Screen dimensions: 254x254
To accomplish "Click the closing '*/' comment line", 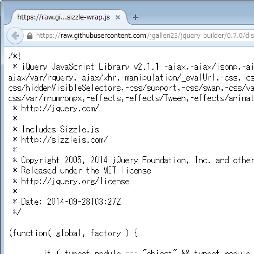I will click(17, 212).
